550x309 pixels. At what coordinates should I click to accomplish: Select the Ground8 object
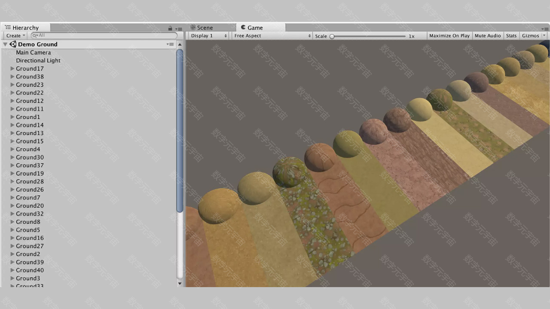tap(28, 222)
